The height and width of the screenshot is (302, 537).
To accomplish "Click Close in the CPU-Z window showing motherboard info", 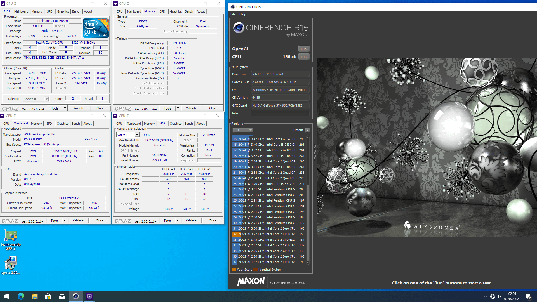I will 100,220.
